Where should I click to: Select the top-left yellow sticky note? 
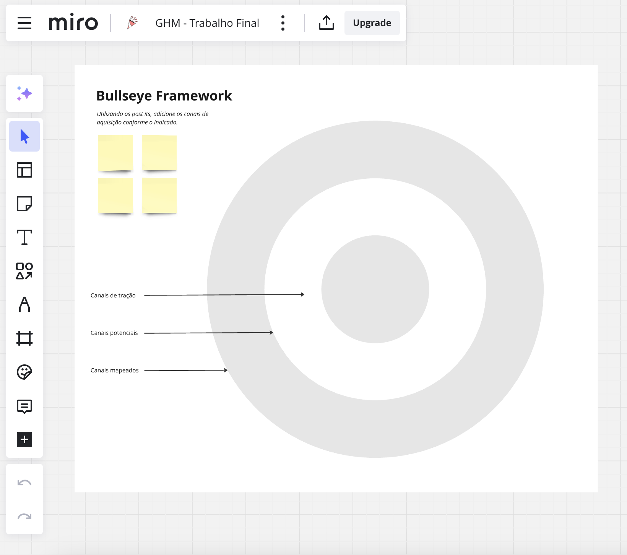pos(115,153)
